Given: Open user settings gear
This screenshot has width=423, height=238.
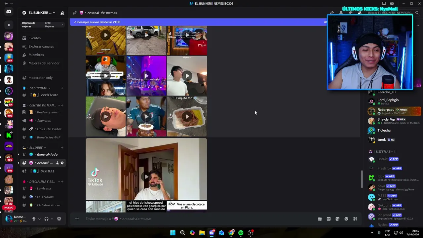Looking at the screenshot, I should pyautogui.click(x=59, y=219).
